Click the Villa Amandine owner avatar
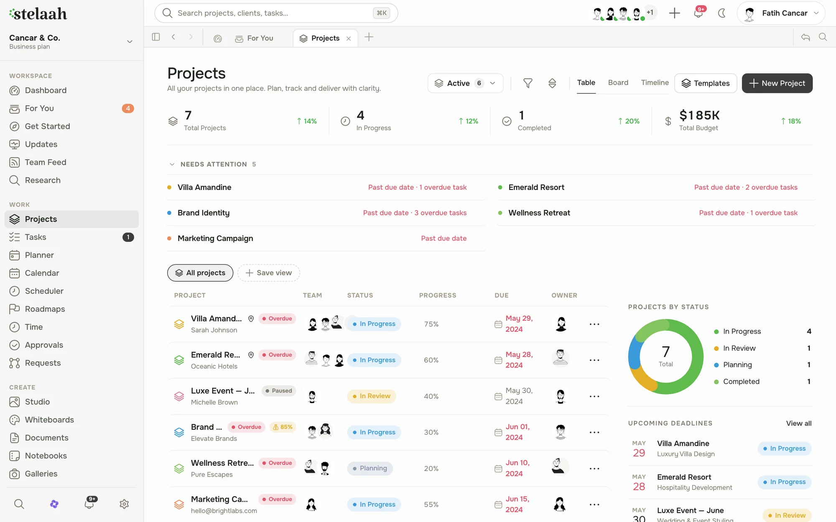This screenshot has width=836, height=522. click(561, 324)
